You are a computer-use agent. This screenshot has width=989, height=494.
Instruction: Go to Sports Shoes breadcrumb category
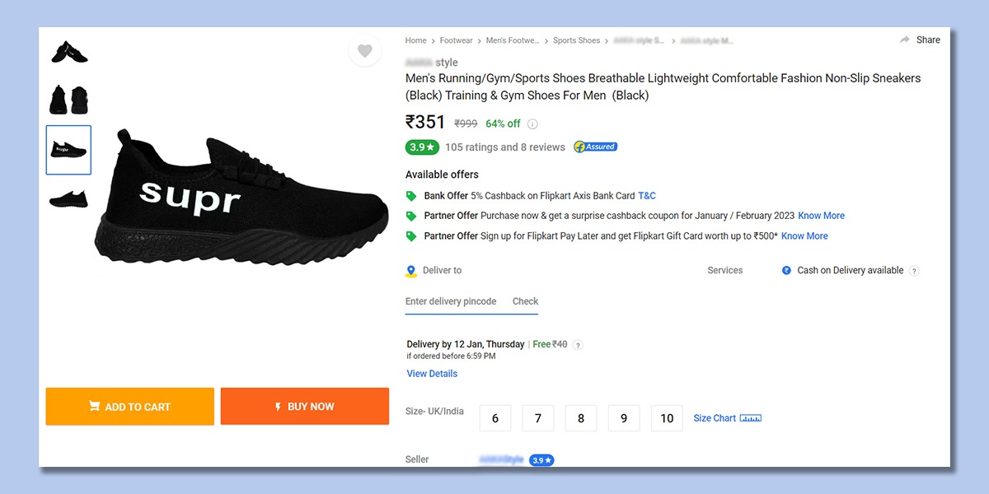pos(577,40)
